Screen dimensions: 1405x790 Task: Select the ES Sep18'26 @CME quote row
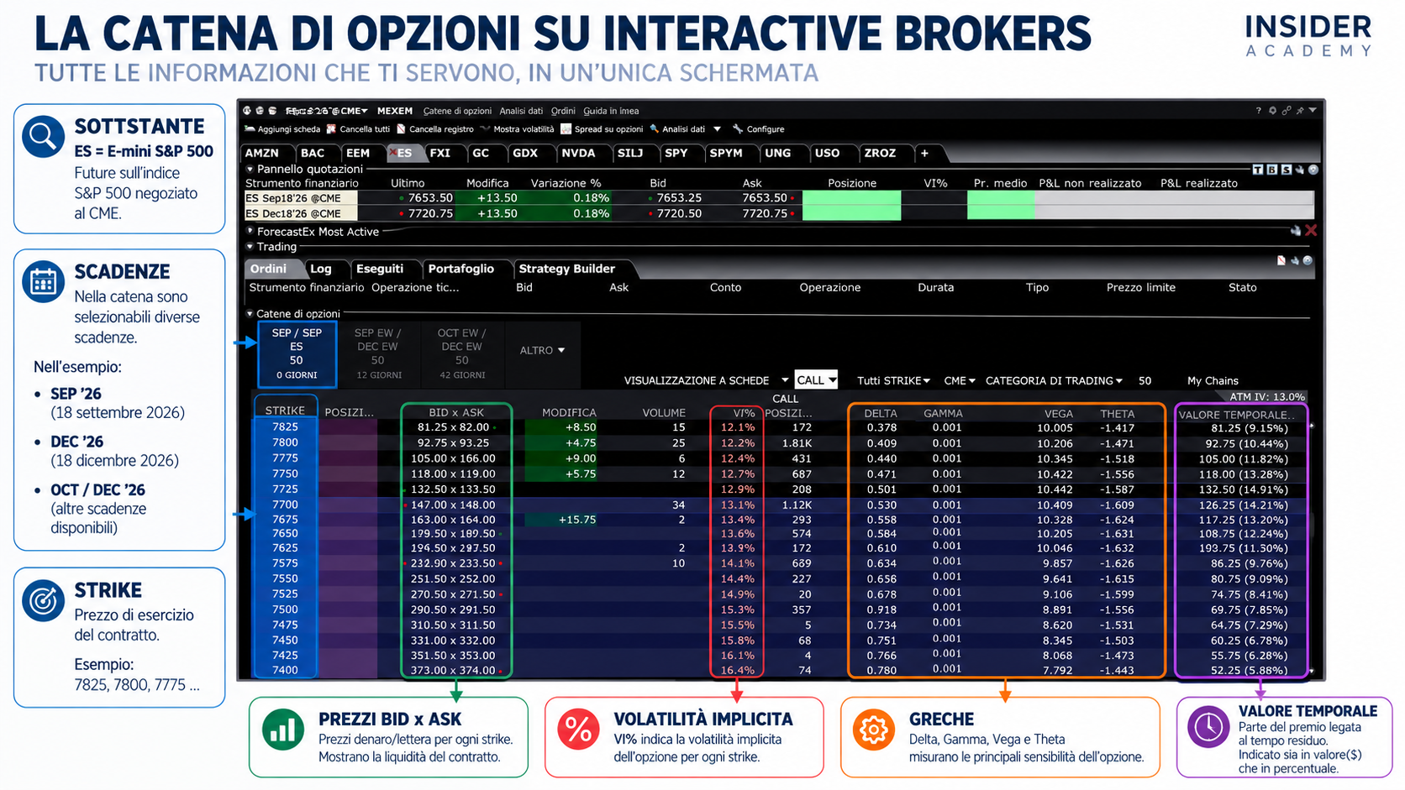(x=778, y=198)
